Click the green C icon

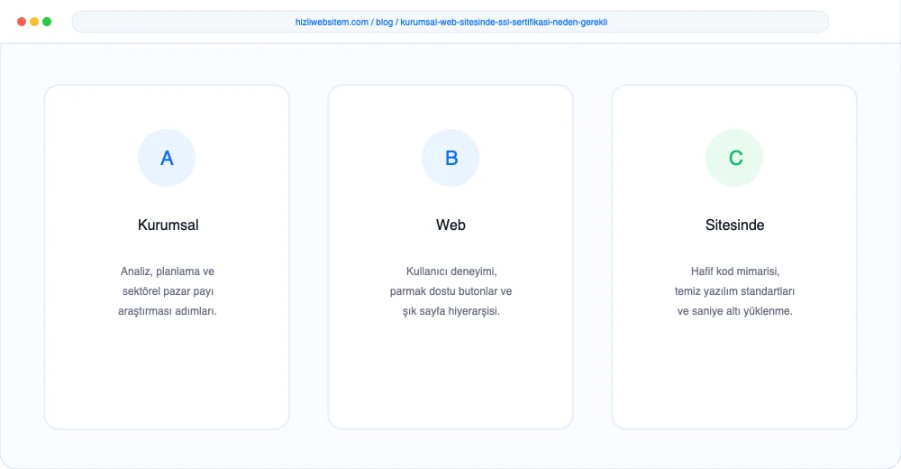(734, 158)
